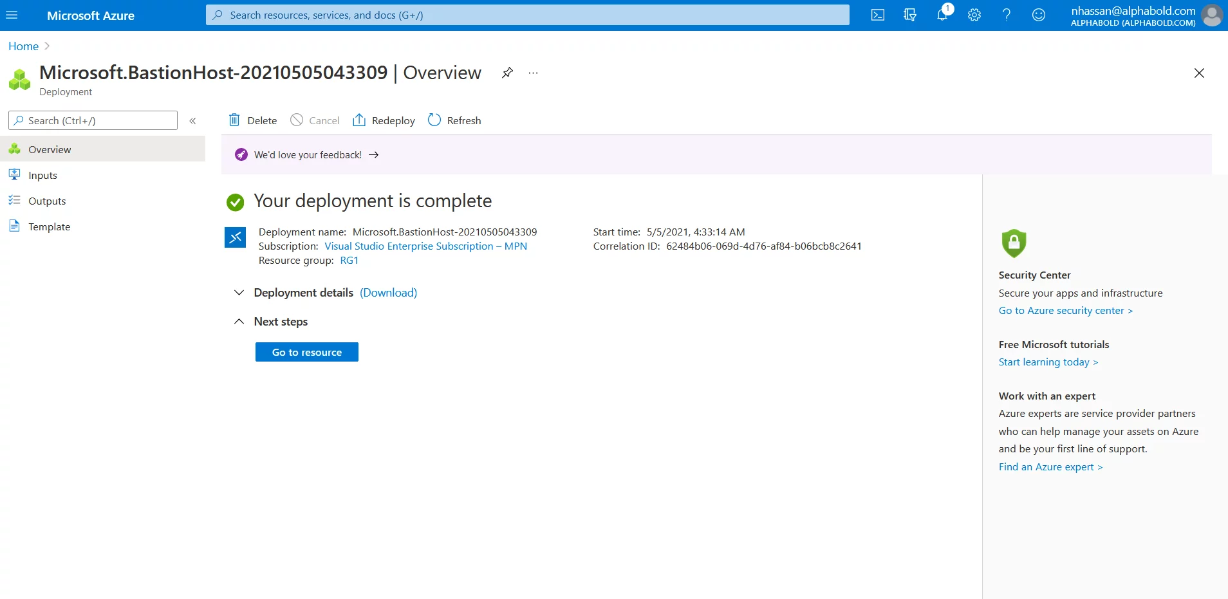This screenshot has height=599, width=1228.
Task: Open Template in the sidebar
Action: tap(102, 226)
